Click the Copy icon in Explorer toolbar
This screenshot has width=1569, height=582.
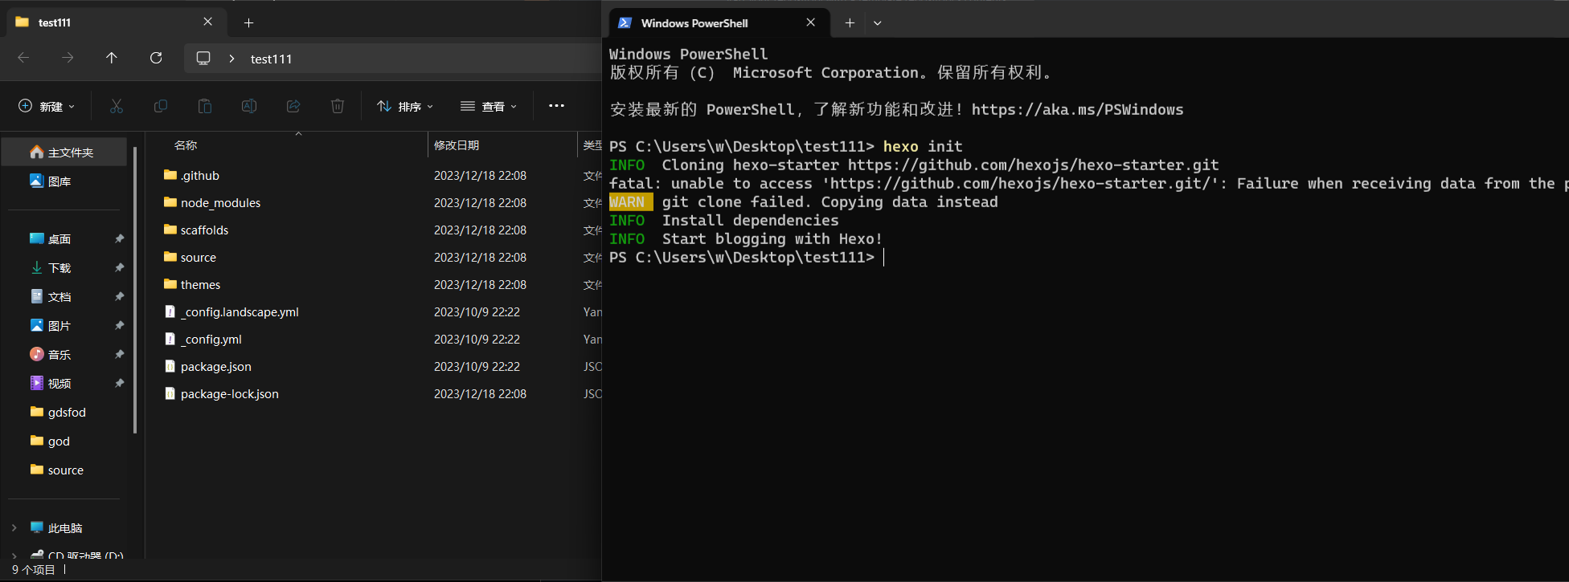[x=161, y=106]
